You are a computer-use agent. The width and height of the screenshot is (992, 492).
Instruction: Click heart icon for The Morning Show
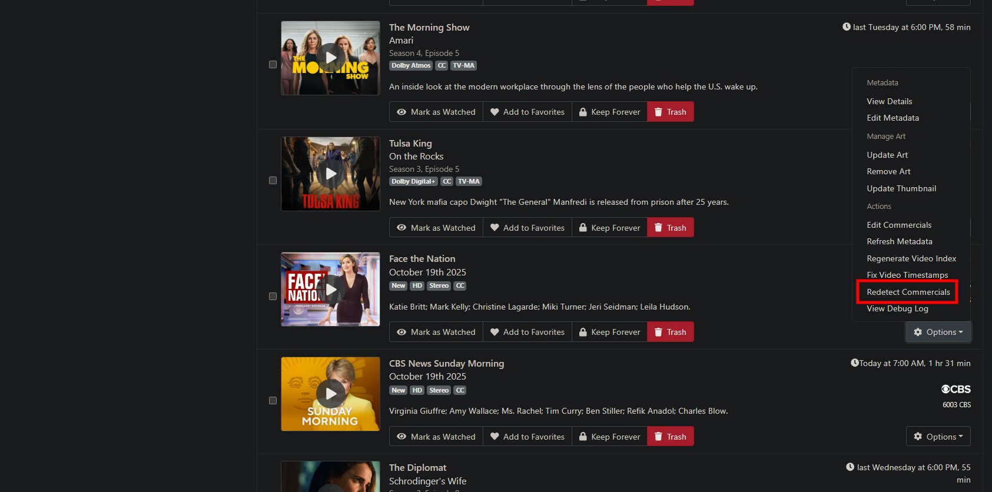pyautogui.click(x=495, y=112)
